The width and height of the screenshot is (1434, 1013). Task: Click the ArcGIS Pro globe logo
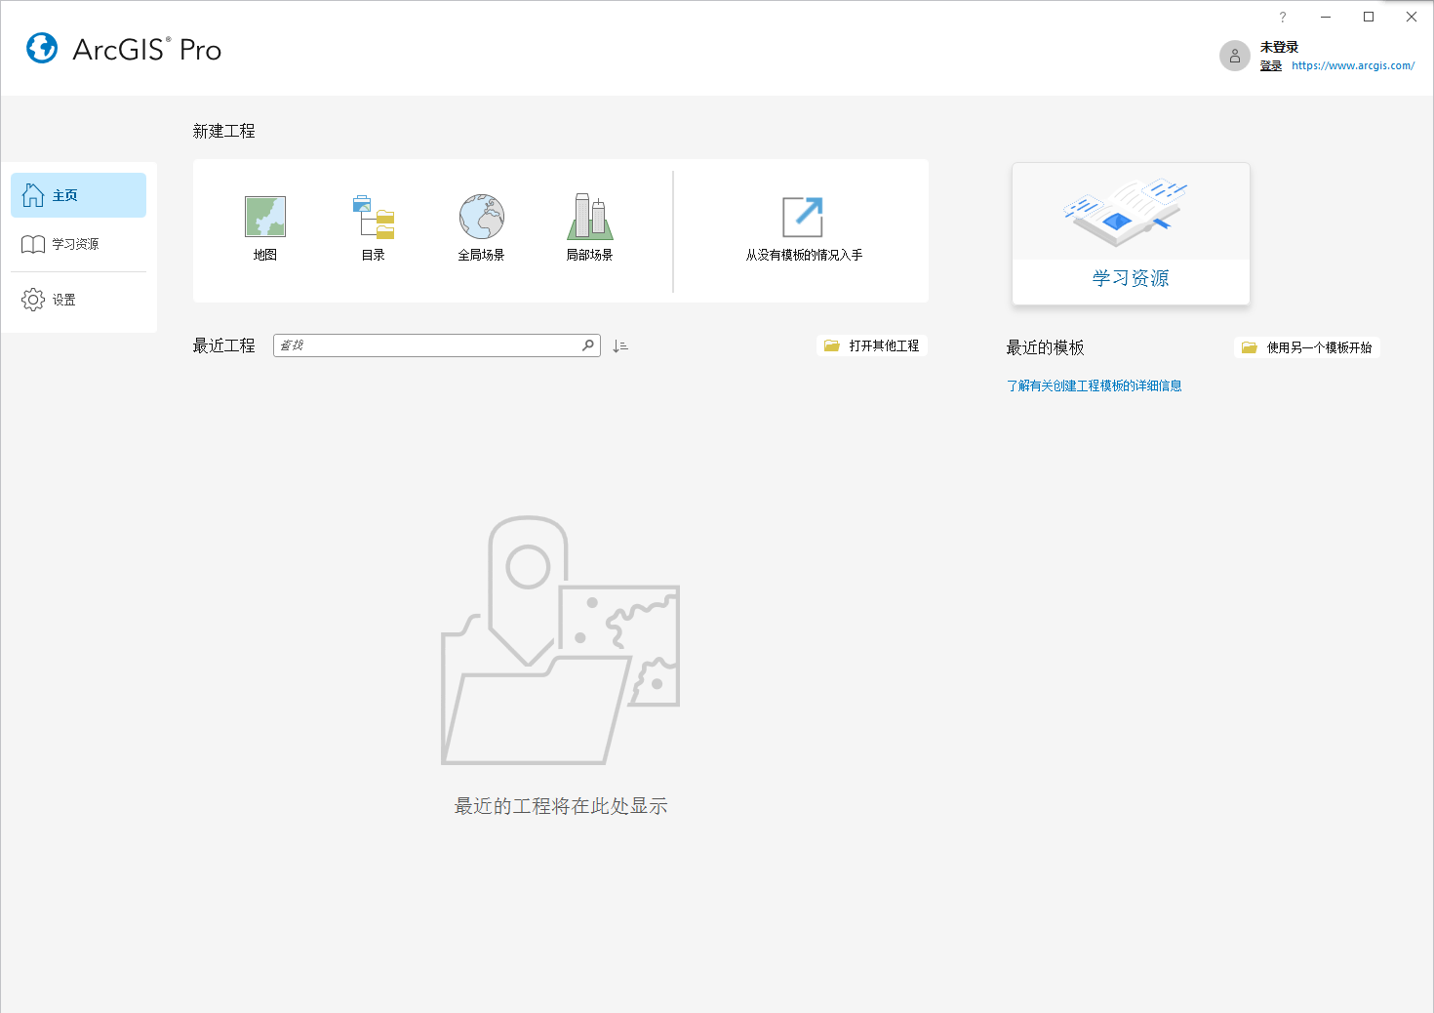click(42, 48)
